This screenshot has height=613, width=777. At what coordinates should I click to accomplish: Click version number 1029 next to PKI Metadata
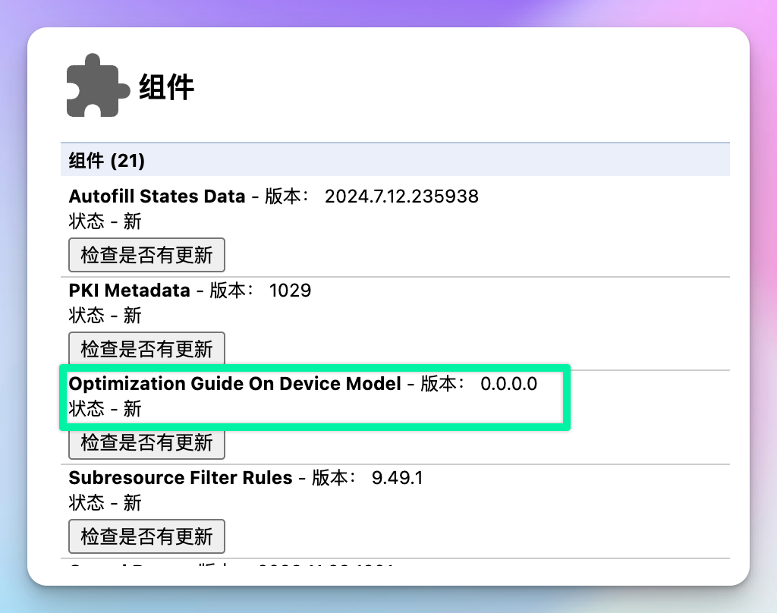click(290, 290)
